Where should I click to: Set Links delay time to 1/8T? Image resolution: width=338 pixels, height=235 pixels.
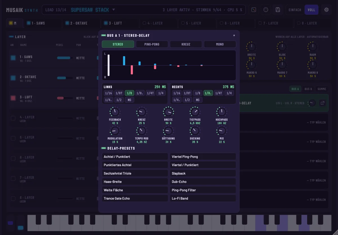(x=119, y=93)
